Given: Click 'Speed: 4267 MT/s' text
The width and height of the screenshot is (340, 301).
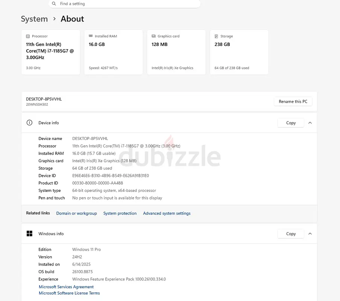Looking at the screenshot, I should tap(103, 68).
